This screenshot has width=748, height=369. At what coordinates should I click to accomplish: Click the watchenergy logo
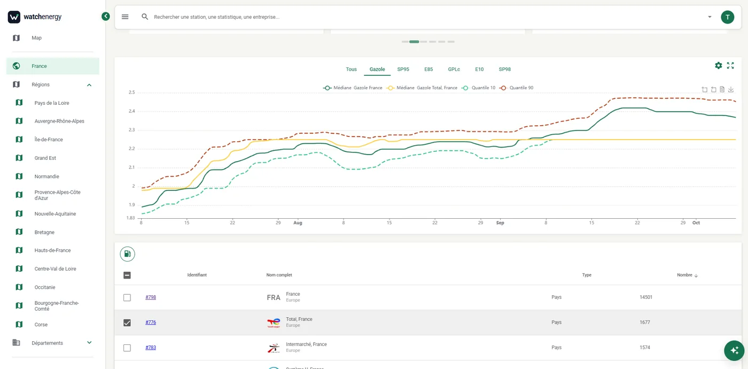(x=35, y=17)
